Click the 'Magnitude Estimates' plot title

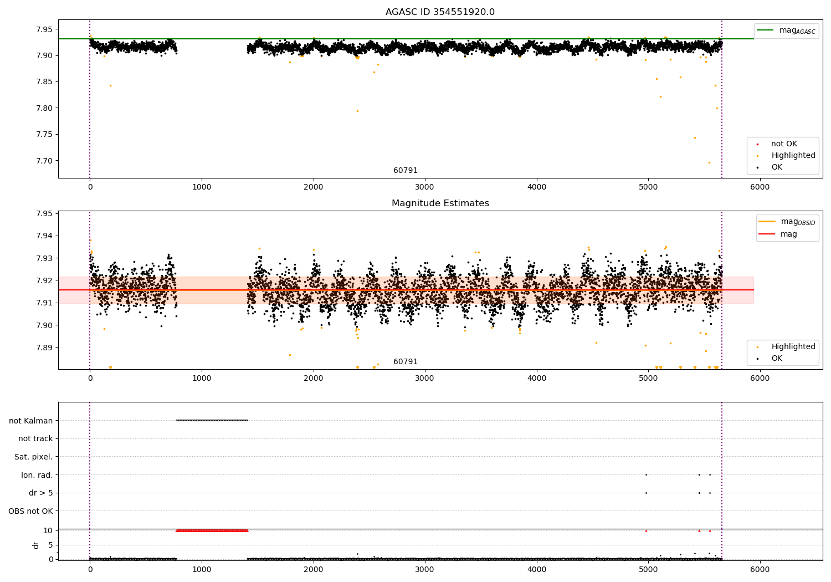[440, 203]
